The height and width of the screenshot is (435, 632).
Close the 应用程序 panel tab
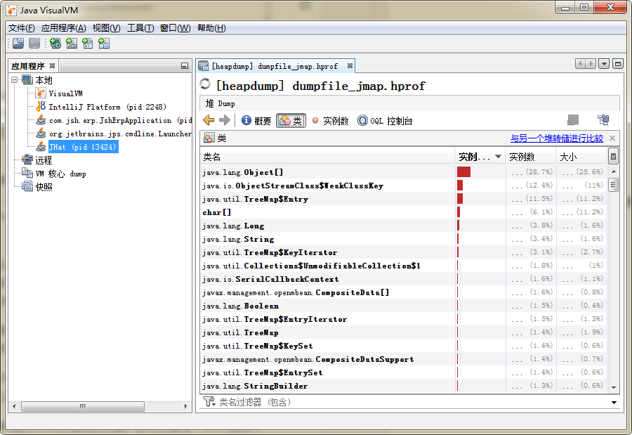click(x=53, y=65)
